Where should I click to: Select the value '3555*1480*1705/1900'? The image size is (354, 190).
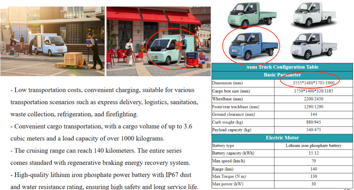314,83
